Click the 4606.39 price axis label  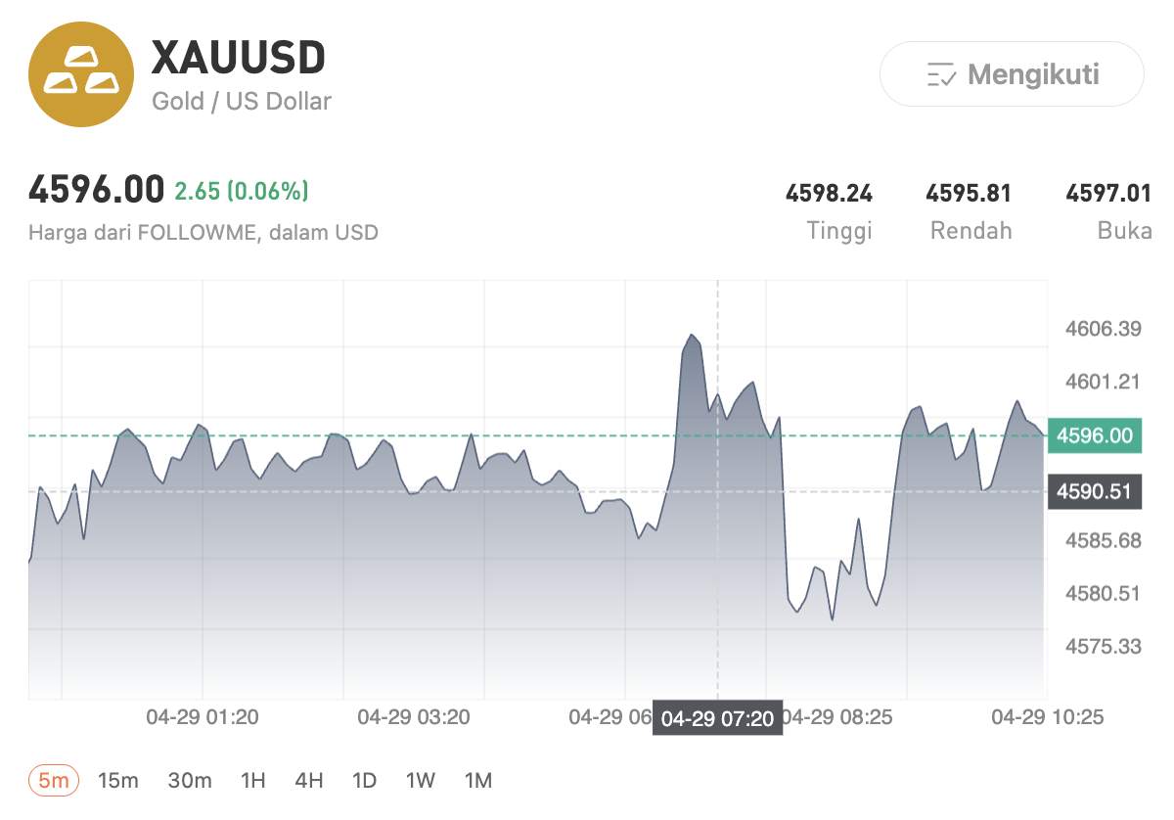click(x=1105, y=330)
